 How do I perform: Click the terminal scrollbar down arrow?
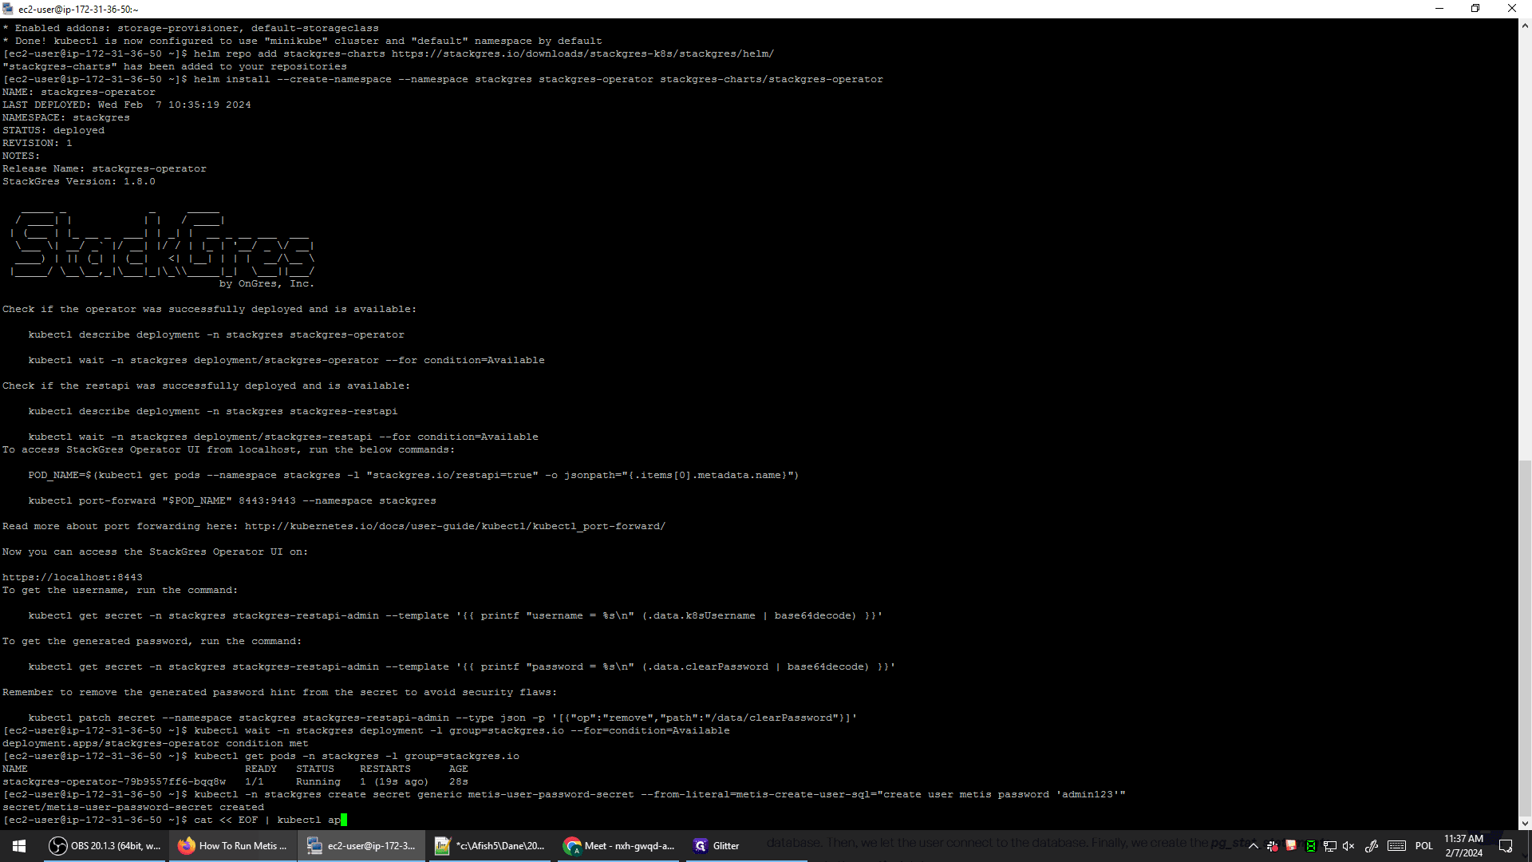tap(1525, 823)
